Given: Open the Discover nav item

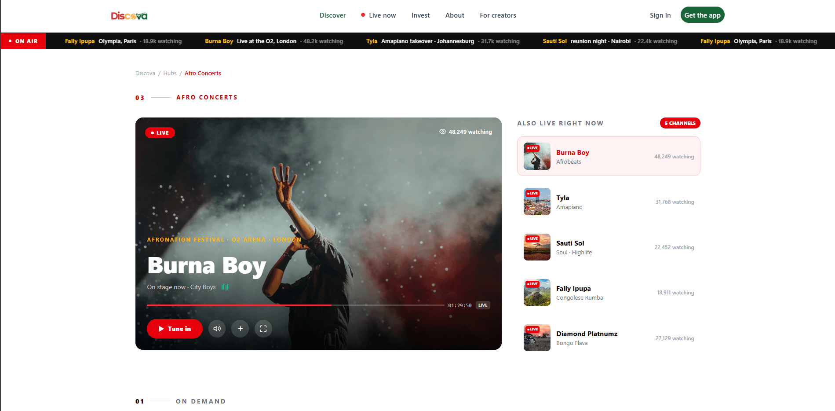Looking at the screenshot, I should click(332, 15).
